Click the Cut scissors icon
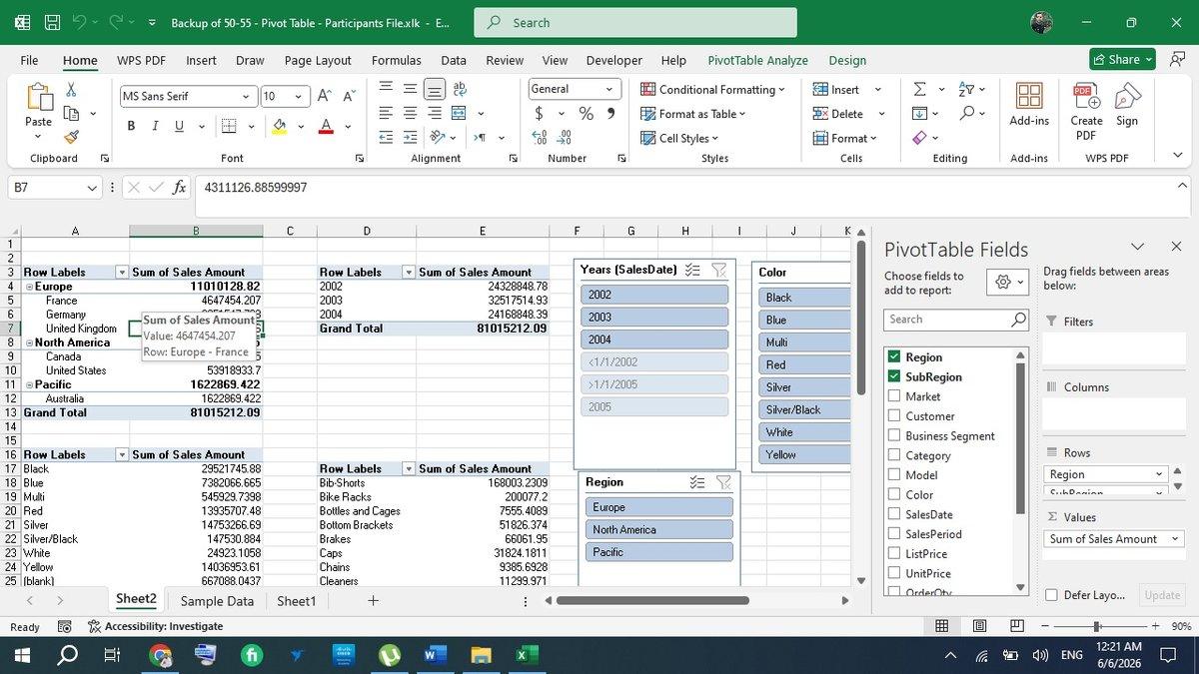This screenshot has width=1199, height=674. point(71,90)
